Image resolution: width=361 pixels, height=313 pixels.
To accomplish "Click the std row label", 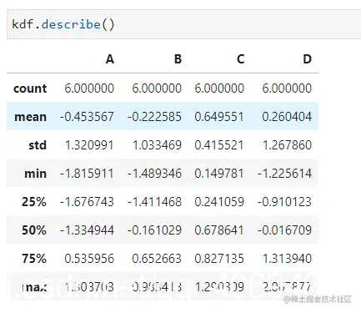I will [38, 145].
